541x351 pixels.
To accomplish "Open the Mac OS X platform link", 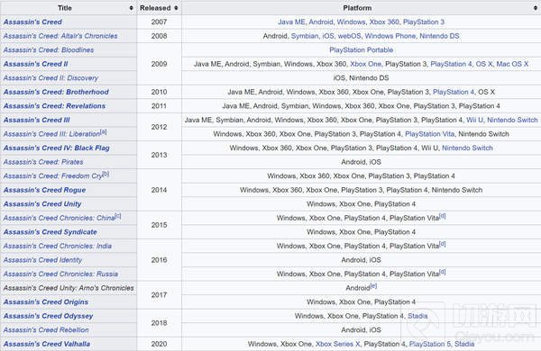I will pos(512,64).
